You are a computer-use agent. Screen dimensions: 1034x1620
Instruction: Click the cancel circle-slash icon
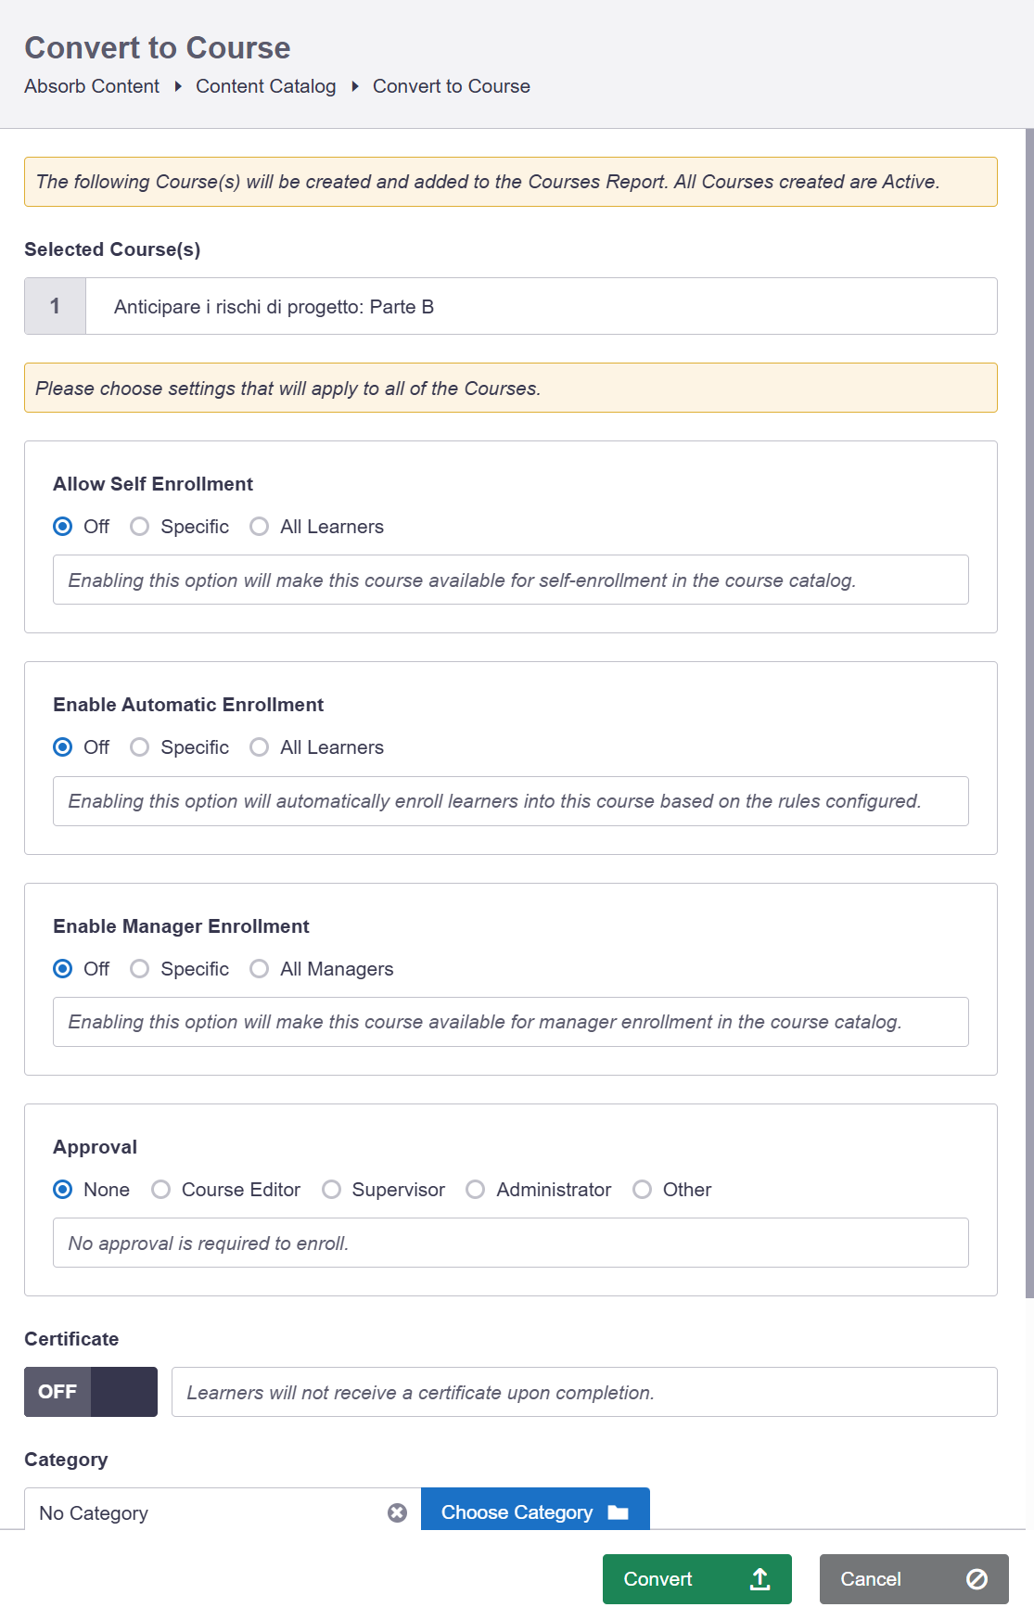pyautogui.click(x=977, y=1579)
